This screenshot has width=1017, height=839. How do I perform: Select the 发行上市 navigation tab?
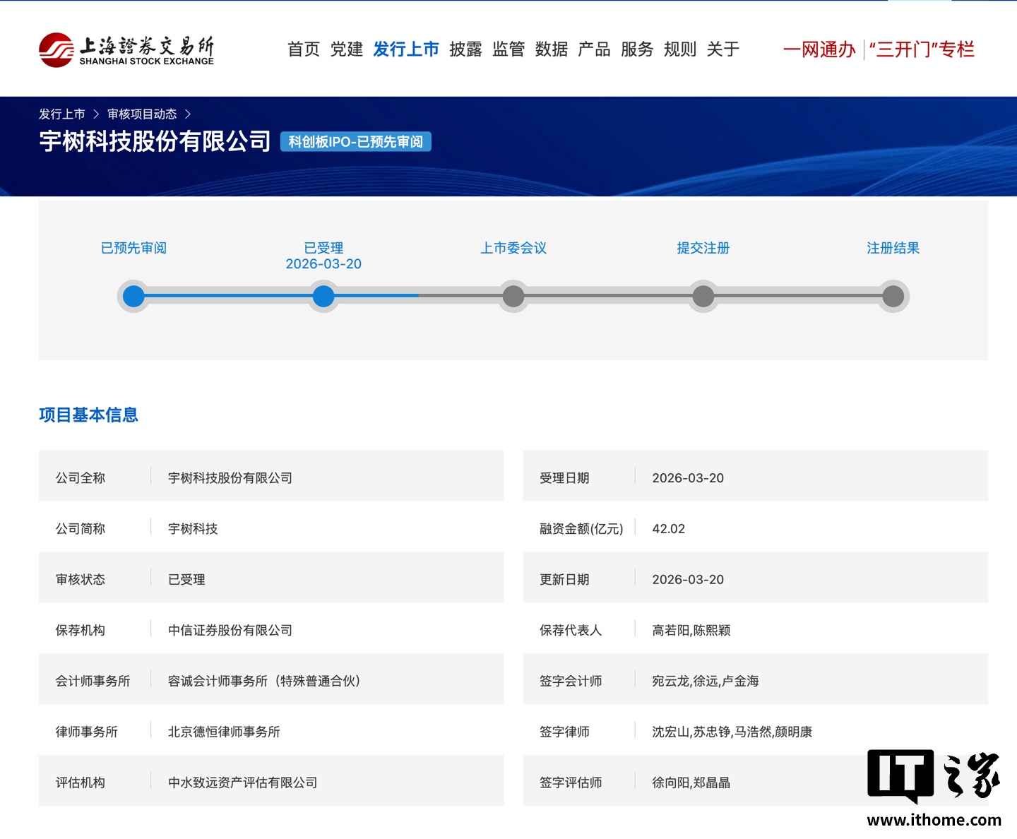[x=406, y=49]
